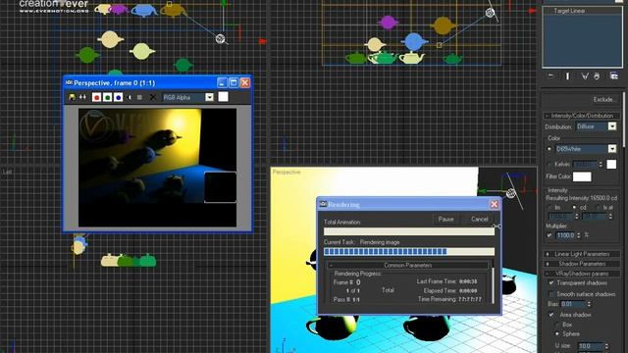The image size is (628, 353).
Task: Toggle the blue channel in frame window
Action: (x=118, y=97)
